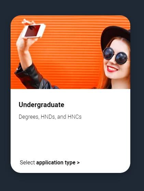Click the dark navy background below the card
This screenshot has height=191, width=144.
[72, 182]
